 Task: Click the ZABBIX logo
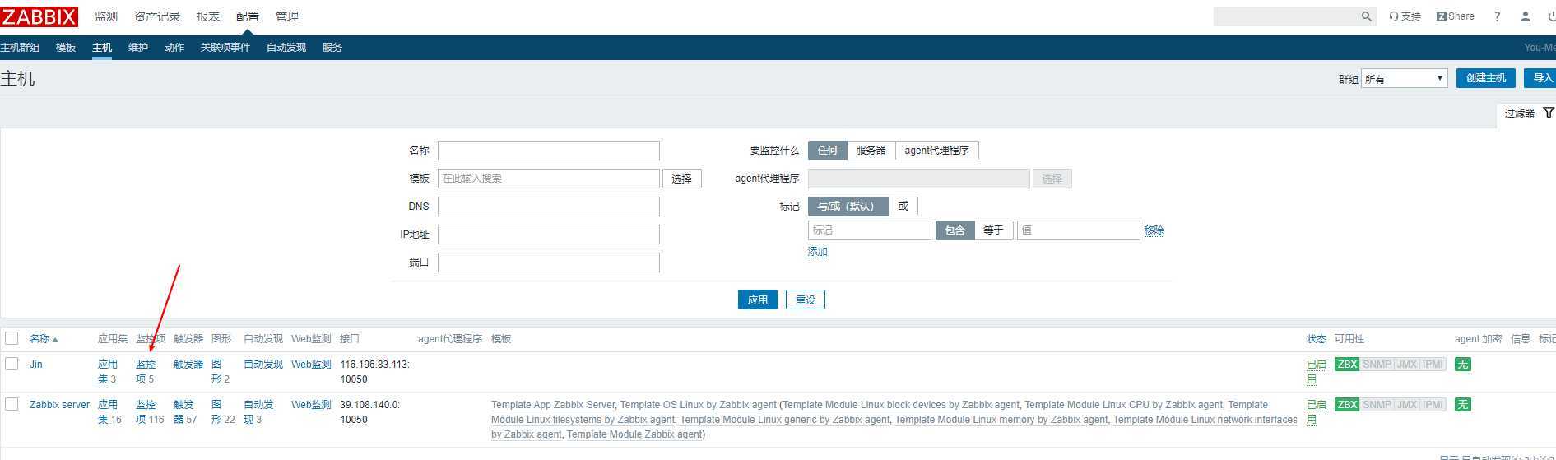(39, 16)
